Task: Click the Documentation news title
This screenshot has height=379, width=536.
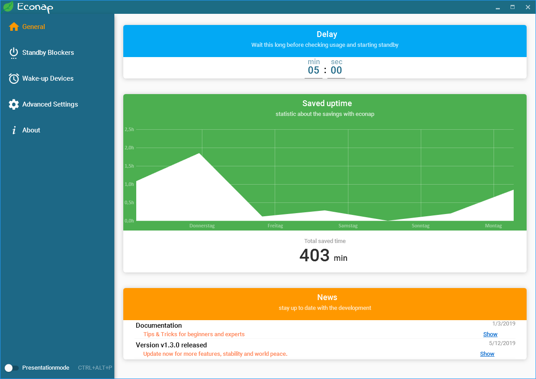Action: [159, 325]
